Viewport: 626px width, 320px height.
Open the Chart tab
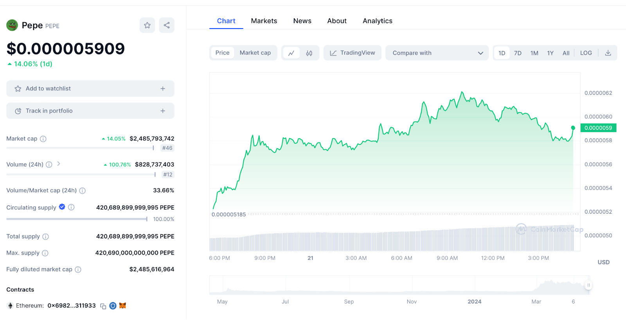click(226, 21)
